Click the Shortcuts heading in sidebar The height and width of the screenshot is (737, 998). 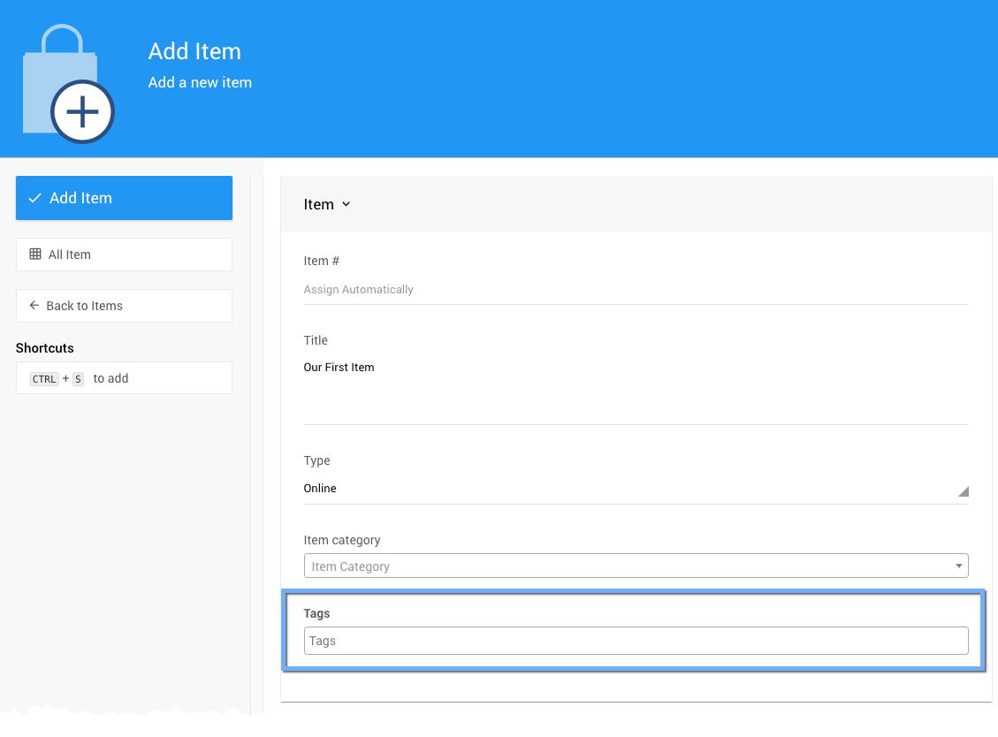click(45, 348)
